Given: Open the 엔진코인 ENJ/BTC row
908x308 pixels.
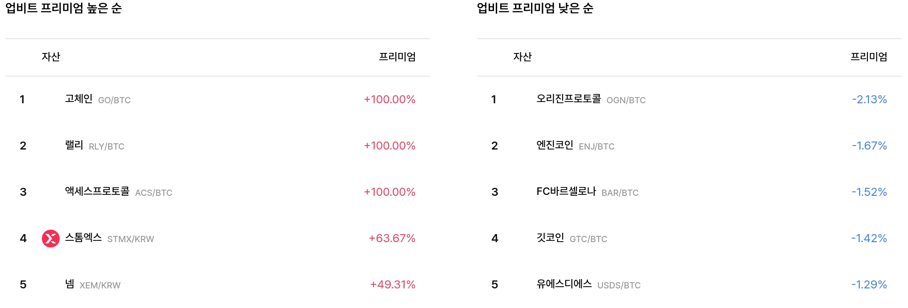Looking at the screenshot, I should (555, 145).
